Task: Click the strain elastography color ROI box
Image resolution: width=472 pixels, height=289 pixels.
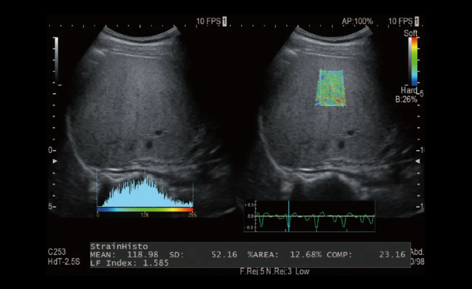Action: click(x=331, y=88)
